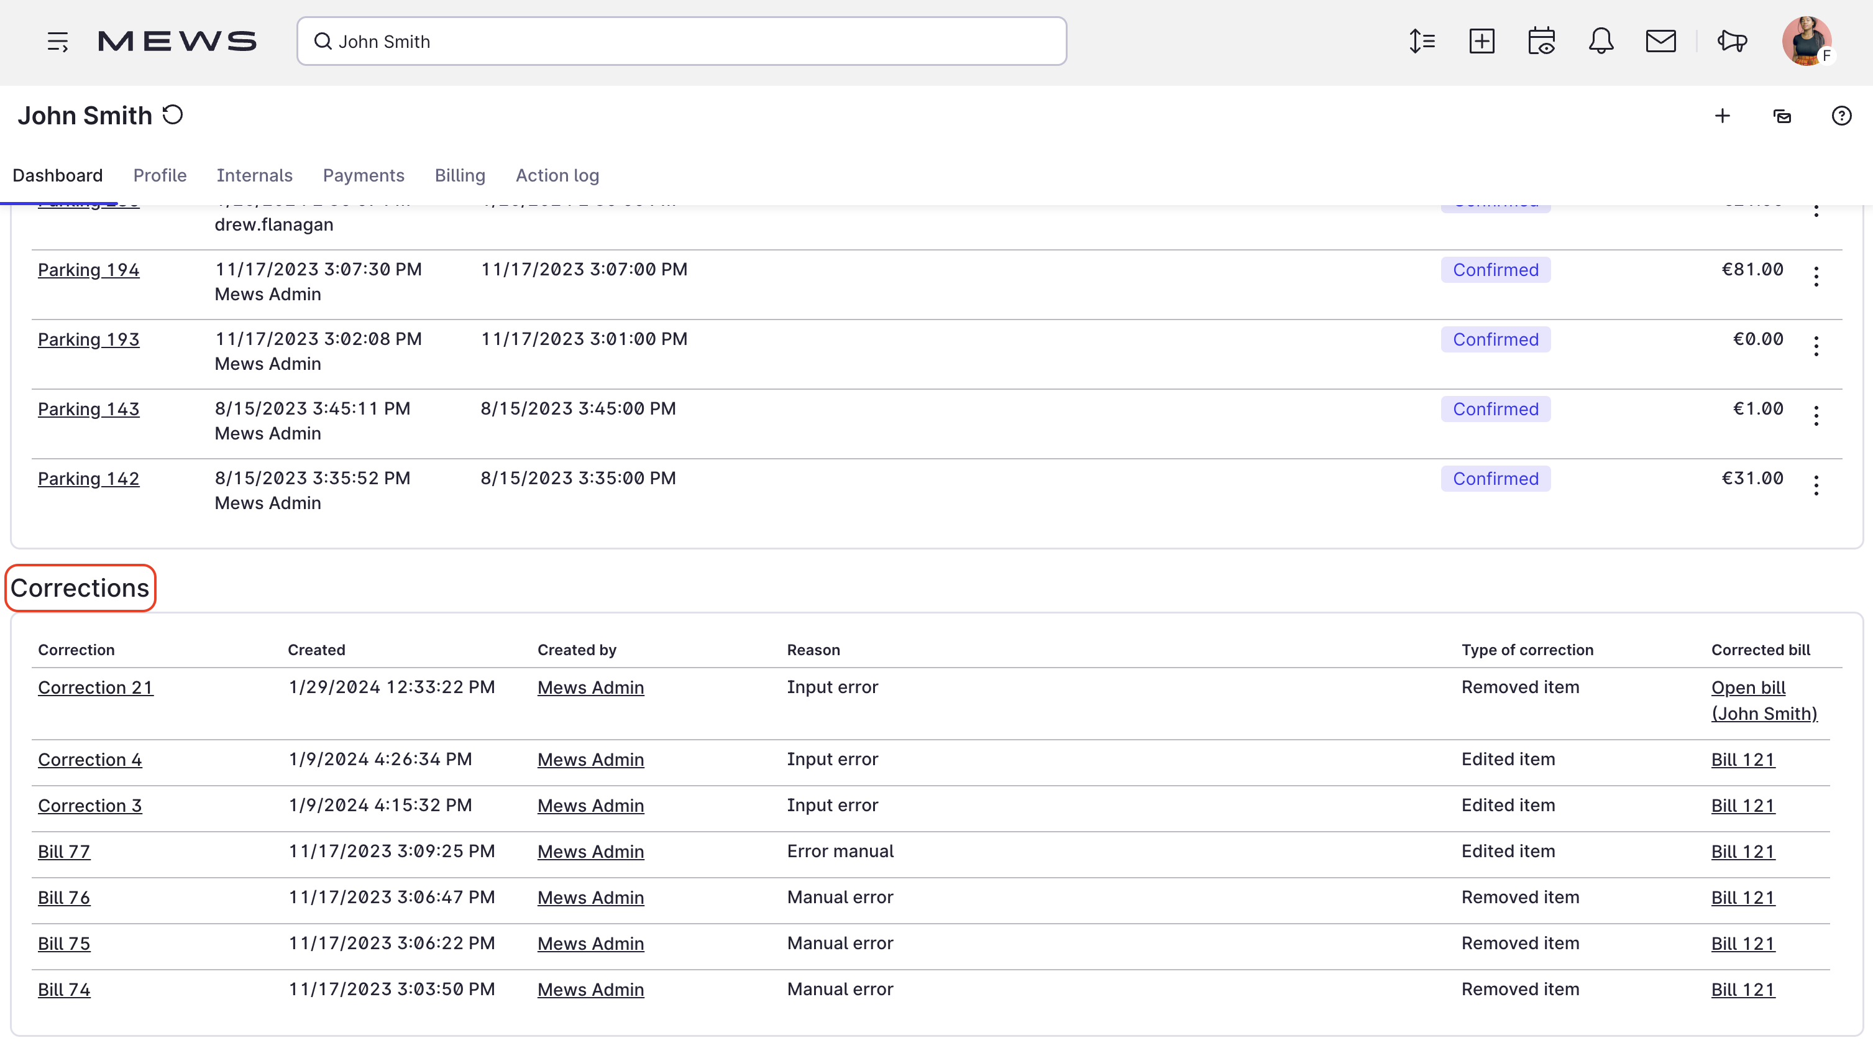Open notifications via the bell icon
1873x1053 pixels.
[1601, 42]
